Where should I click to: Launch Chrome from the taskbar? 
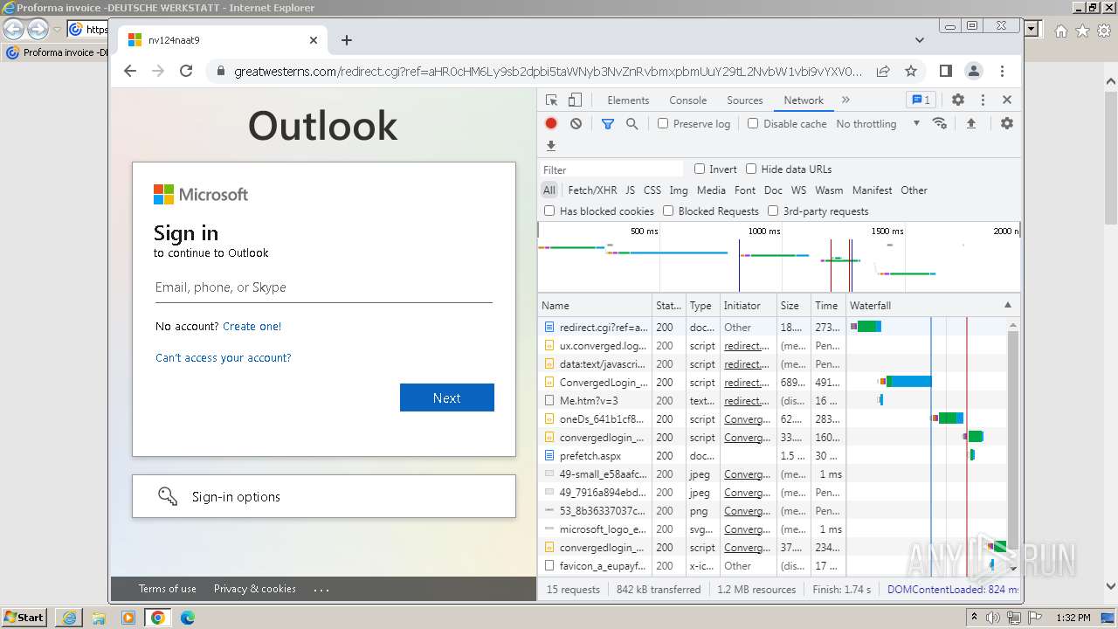pyautogui.click(x=158, y=618)
